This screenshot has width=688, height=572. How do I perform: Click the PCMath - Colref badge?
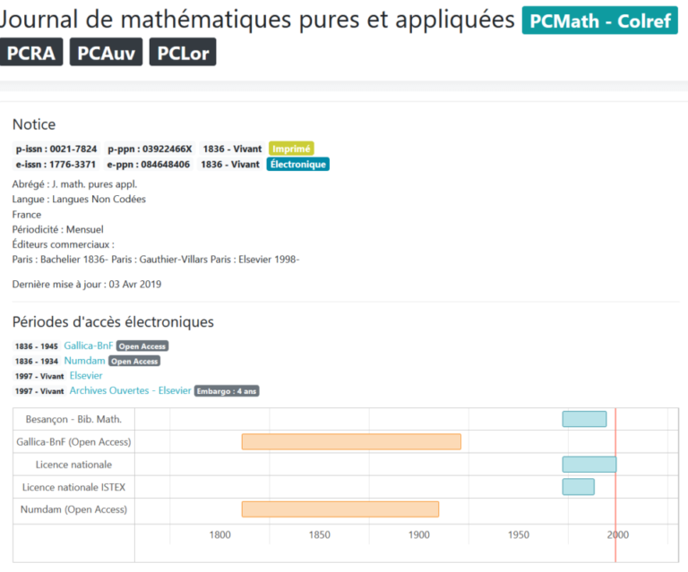[x=599, y=21]
